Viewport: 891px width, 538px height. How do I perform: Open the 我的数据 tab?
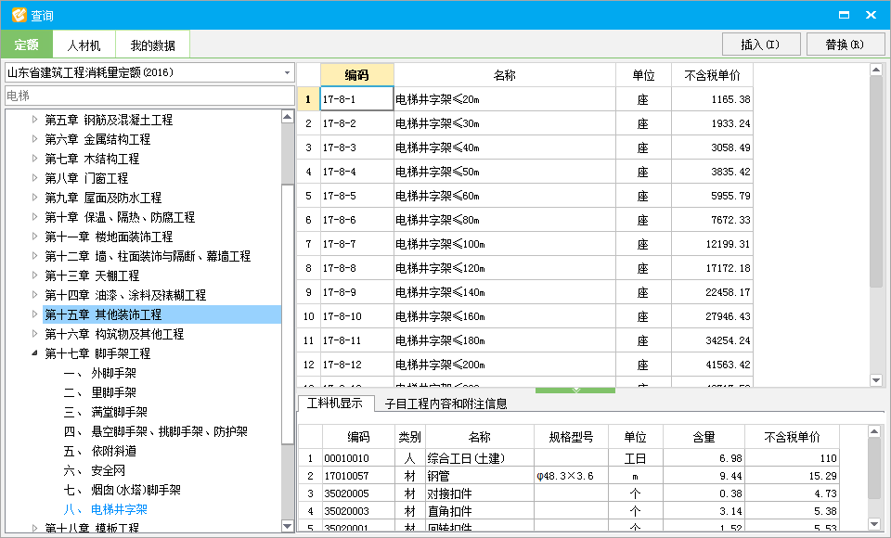152,45
